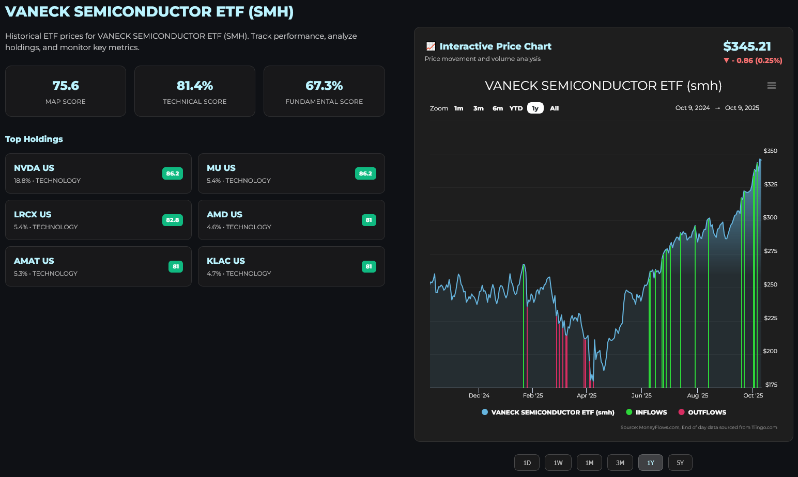Click the Zoom label in chart toolbar
Image resolution: width=798 pixels, height=477 pixels.
click(439, 108)
